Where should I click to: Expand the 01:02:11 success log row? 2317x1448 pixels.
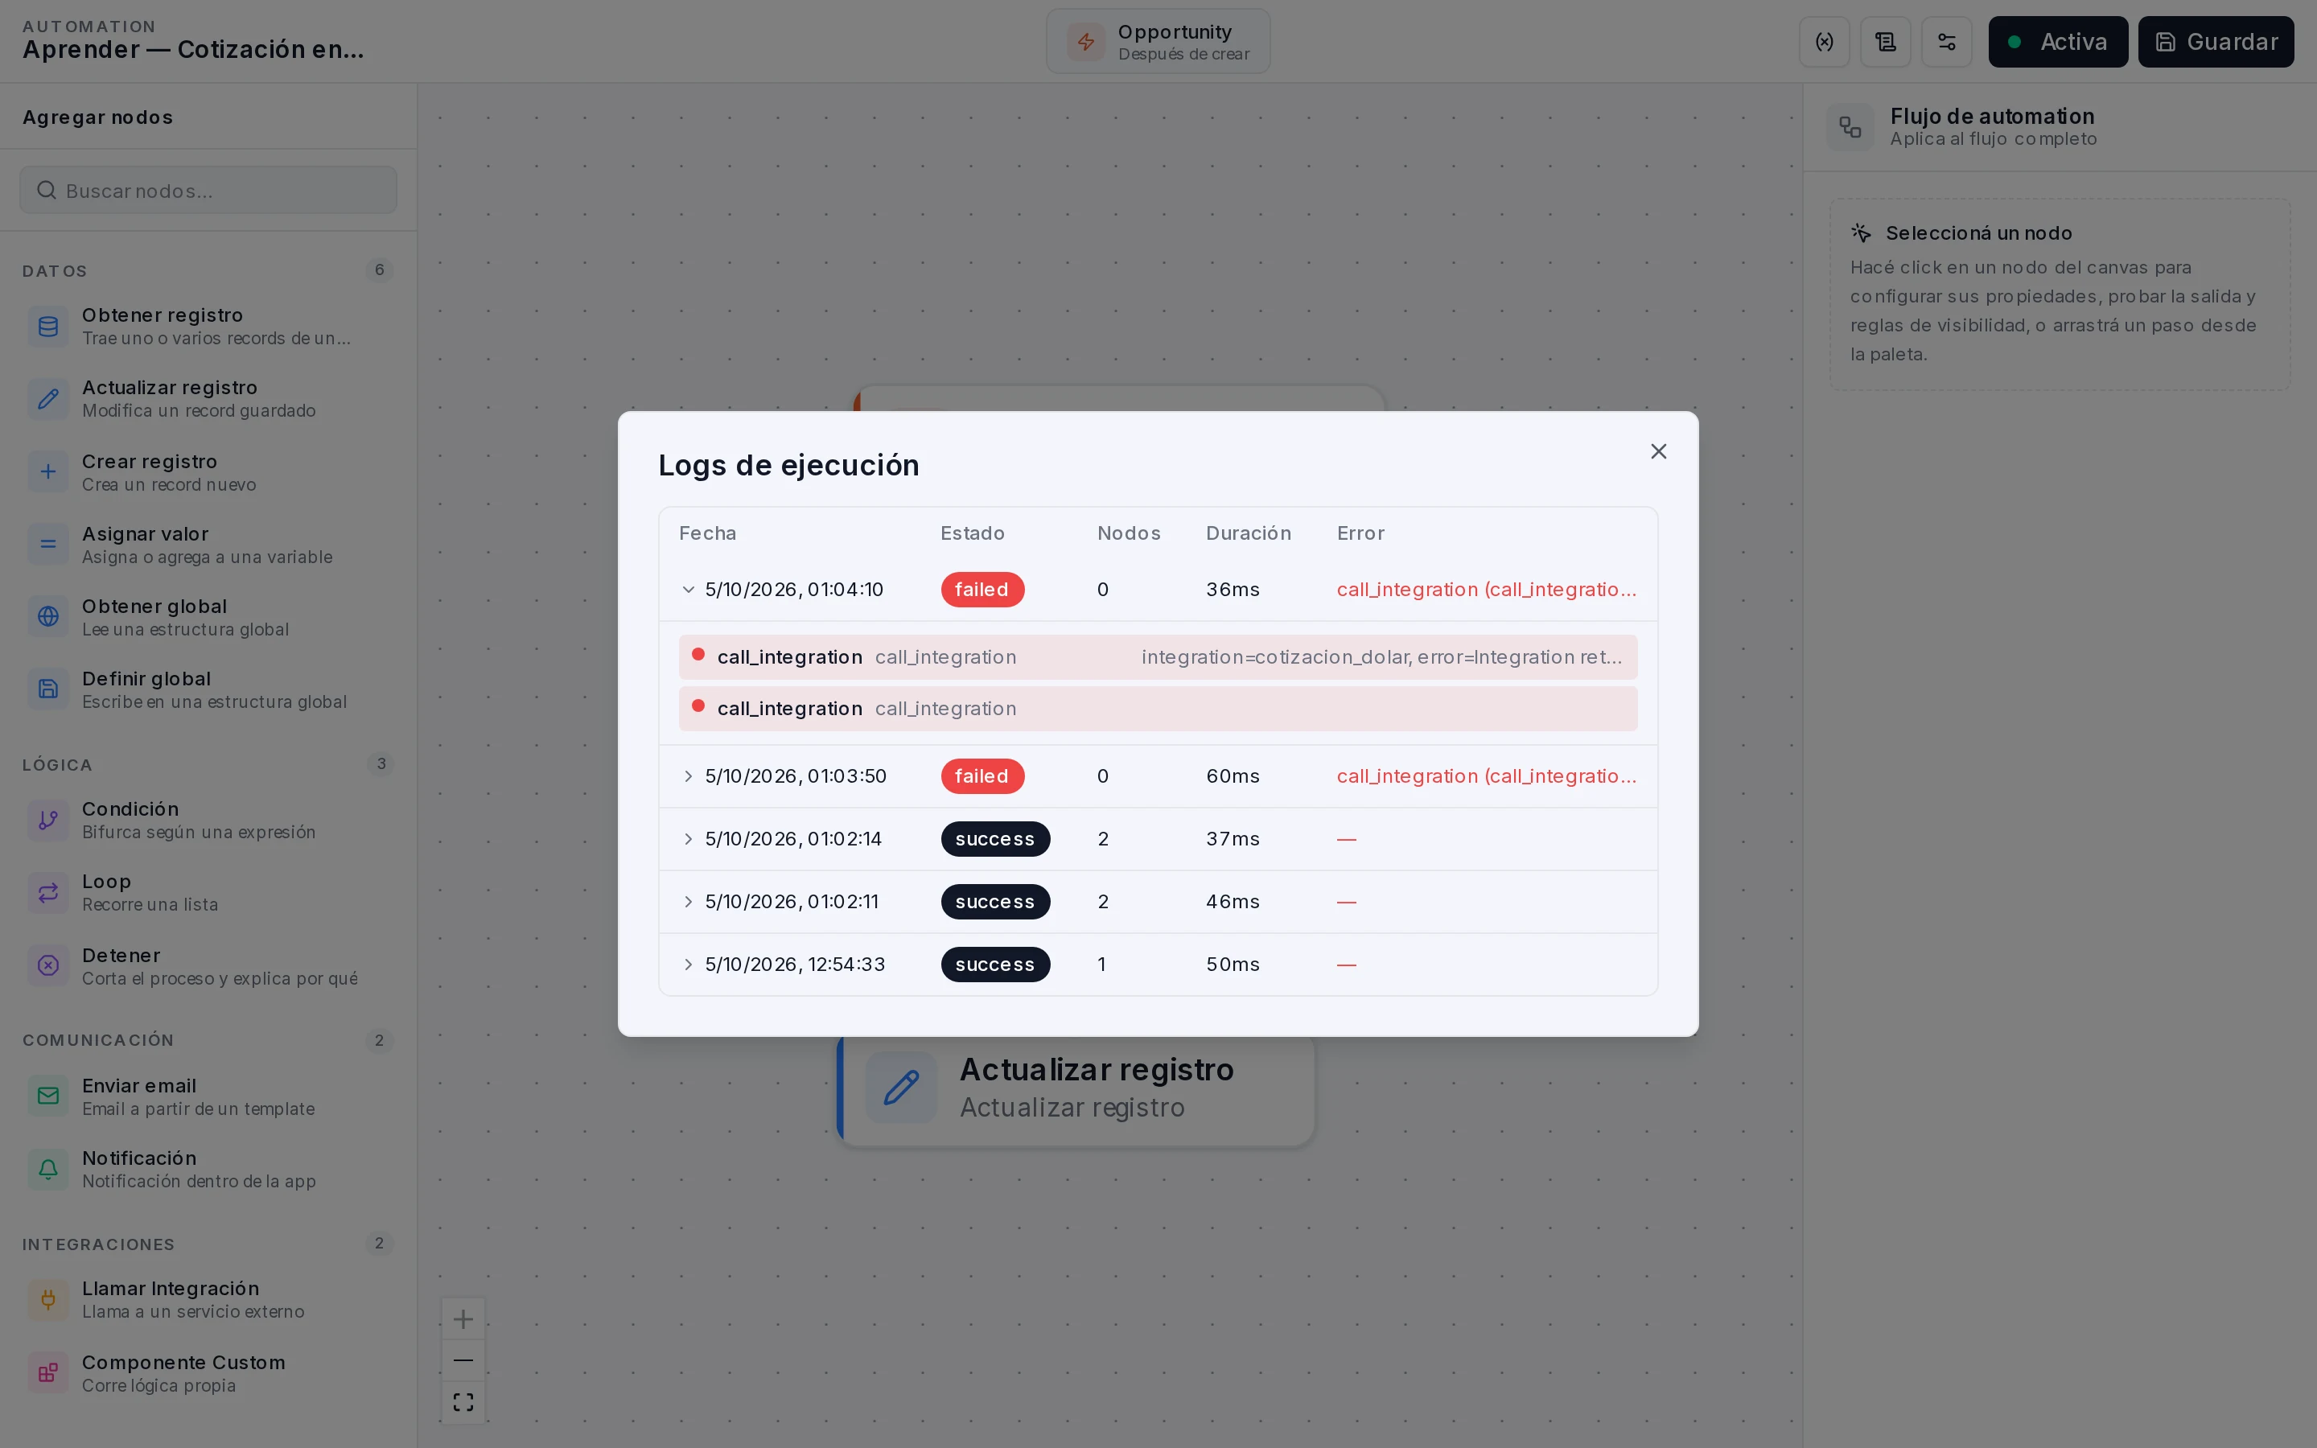687,901
